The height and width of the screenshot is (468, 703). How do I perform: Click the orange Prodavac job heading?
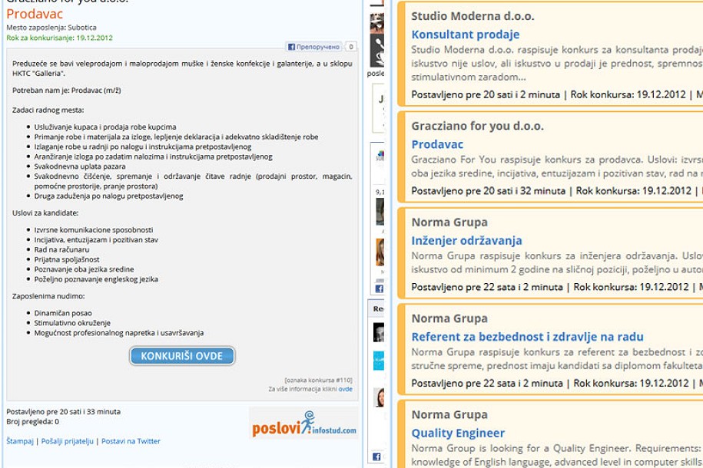point(35,14)
